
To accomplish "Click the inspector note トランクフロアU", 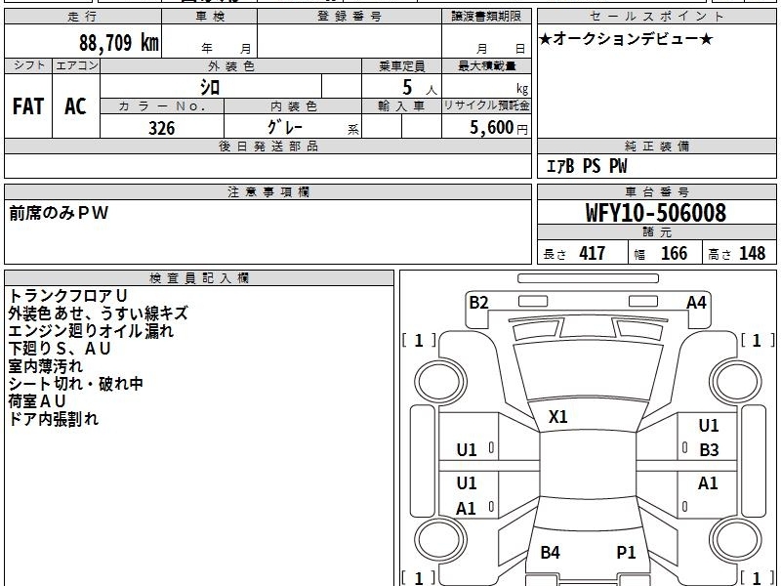I will pos(67,296).
